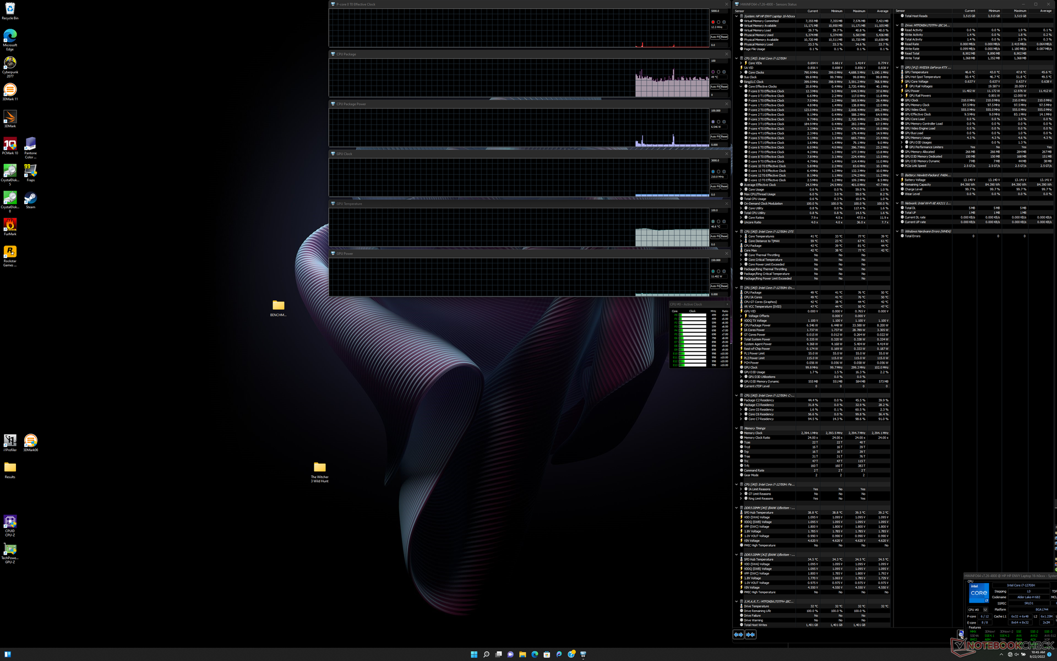
Task: Click the expand columns arrows button
Action: click(x=738, y=635)
